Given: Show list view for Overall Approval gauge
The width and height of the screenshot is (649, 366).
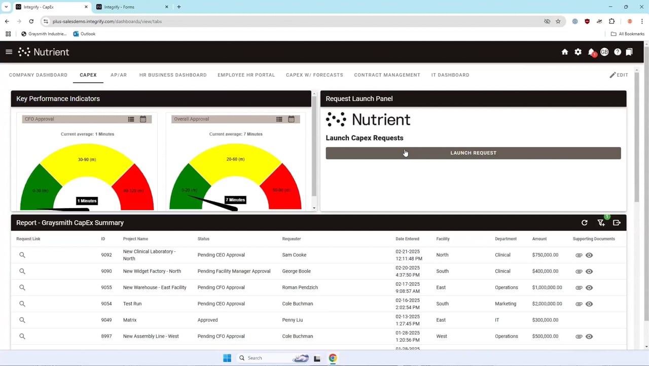Looking at the screenshot, I should 279,119.
